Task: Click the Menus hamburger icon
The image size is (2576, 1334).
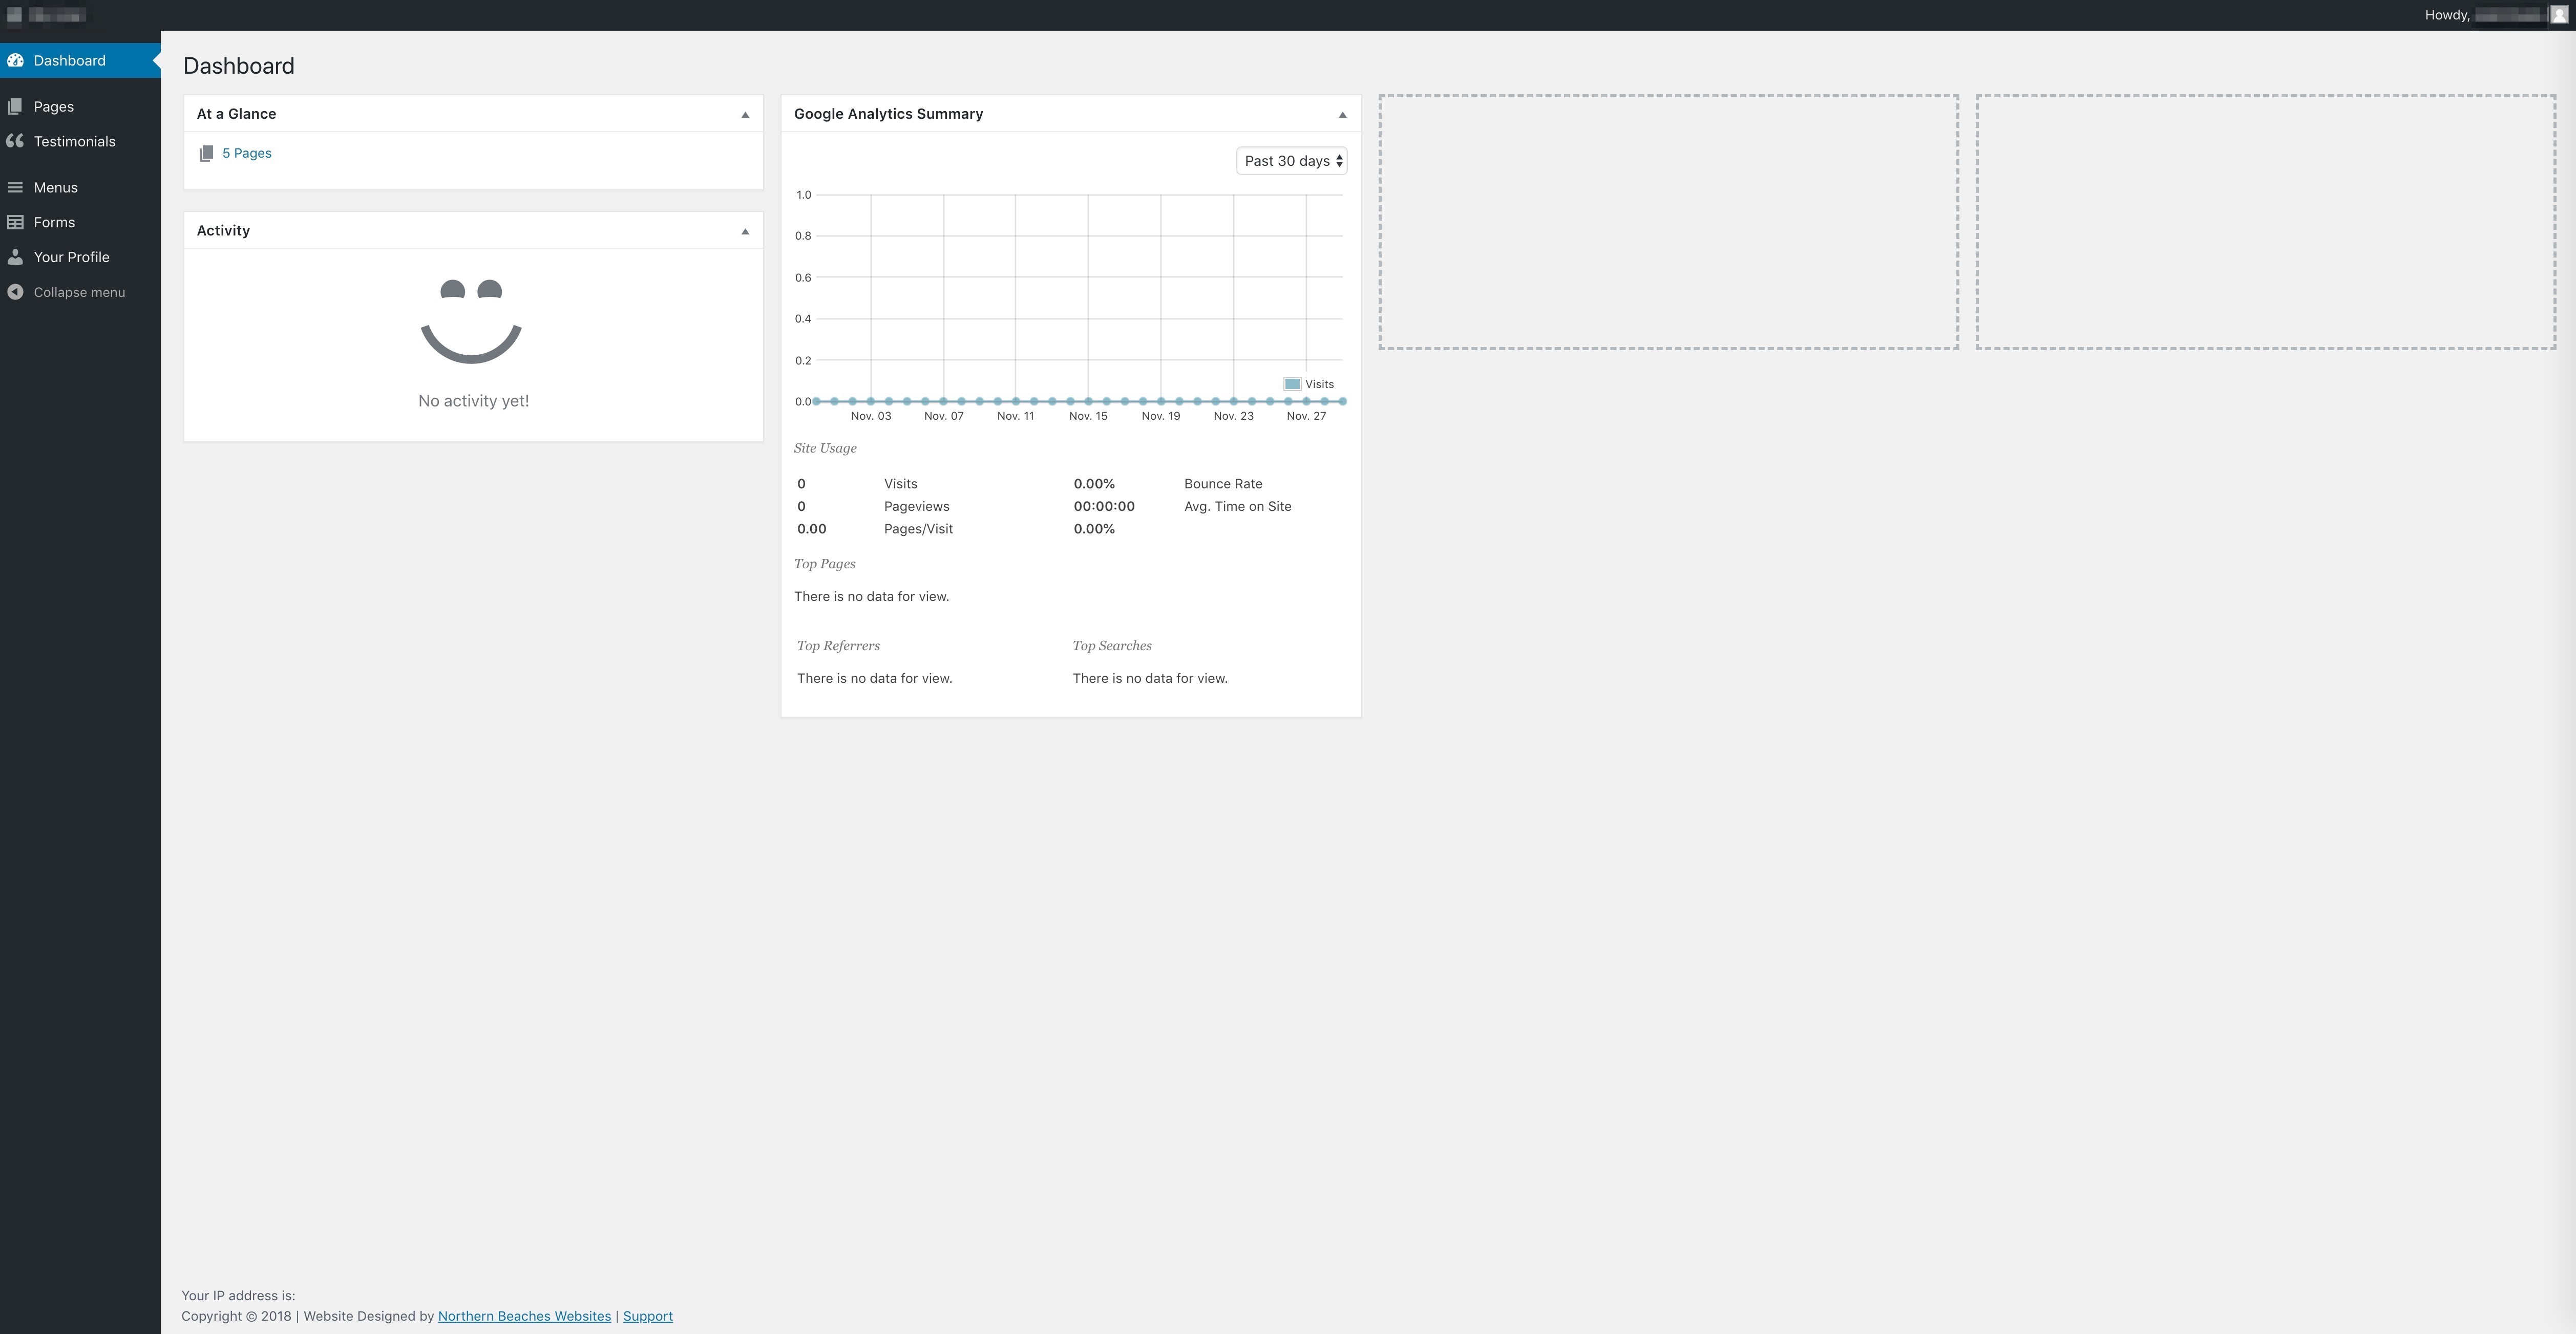Action: (15, 187)
